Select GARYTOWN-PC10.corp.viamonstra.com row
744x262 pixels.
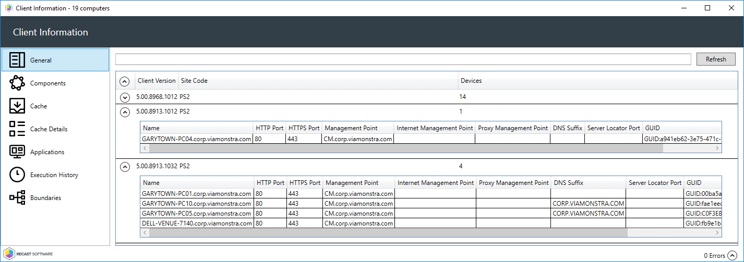tap(431, 204)
